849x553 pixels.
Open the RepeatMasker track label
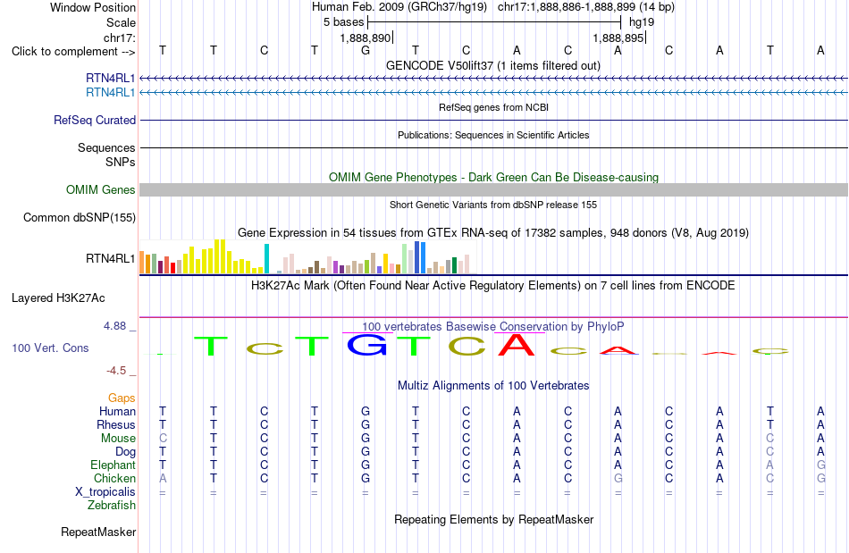click(x=98, y=532)
